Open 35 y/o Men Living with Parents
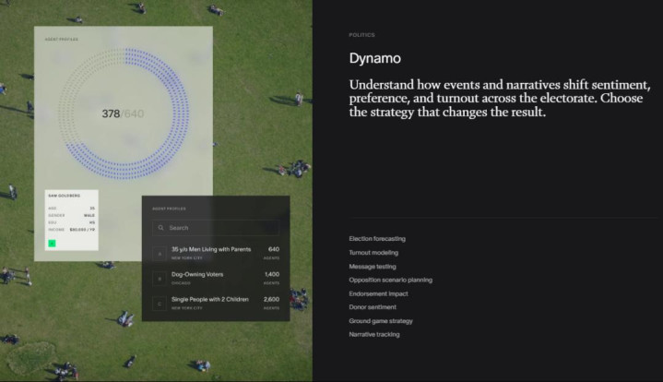 point(210,249)
